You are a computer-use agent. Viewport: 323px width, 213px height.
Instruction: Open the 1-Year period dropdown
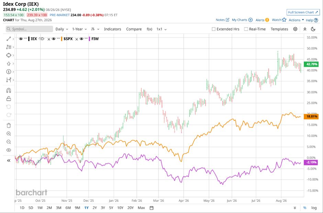tap(79, 29)
